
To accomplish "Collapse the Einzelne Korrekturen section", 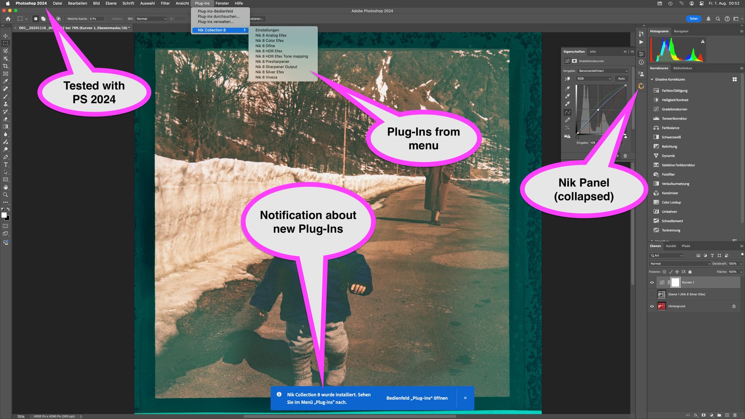I will point(652,79).
